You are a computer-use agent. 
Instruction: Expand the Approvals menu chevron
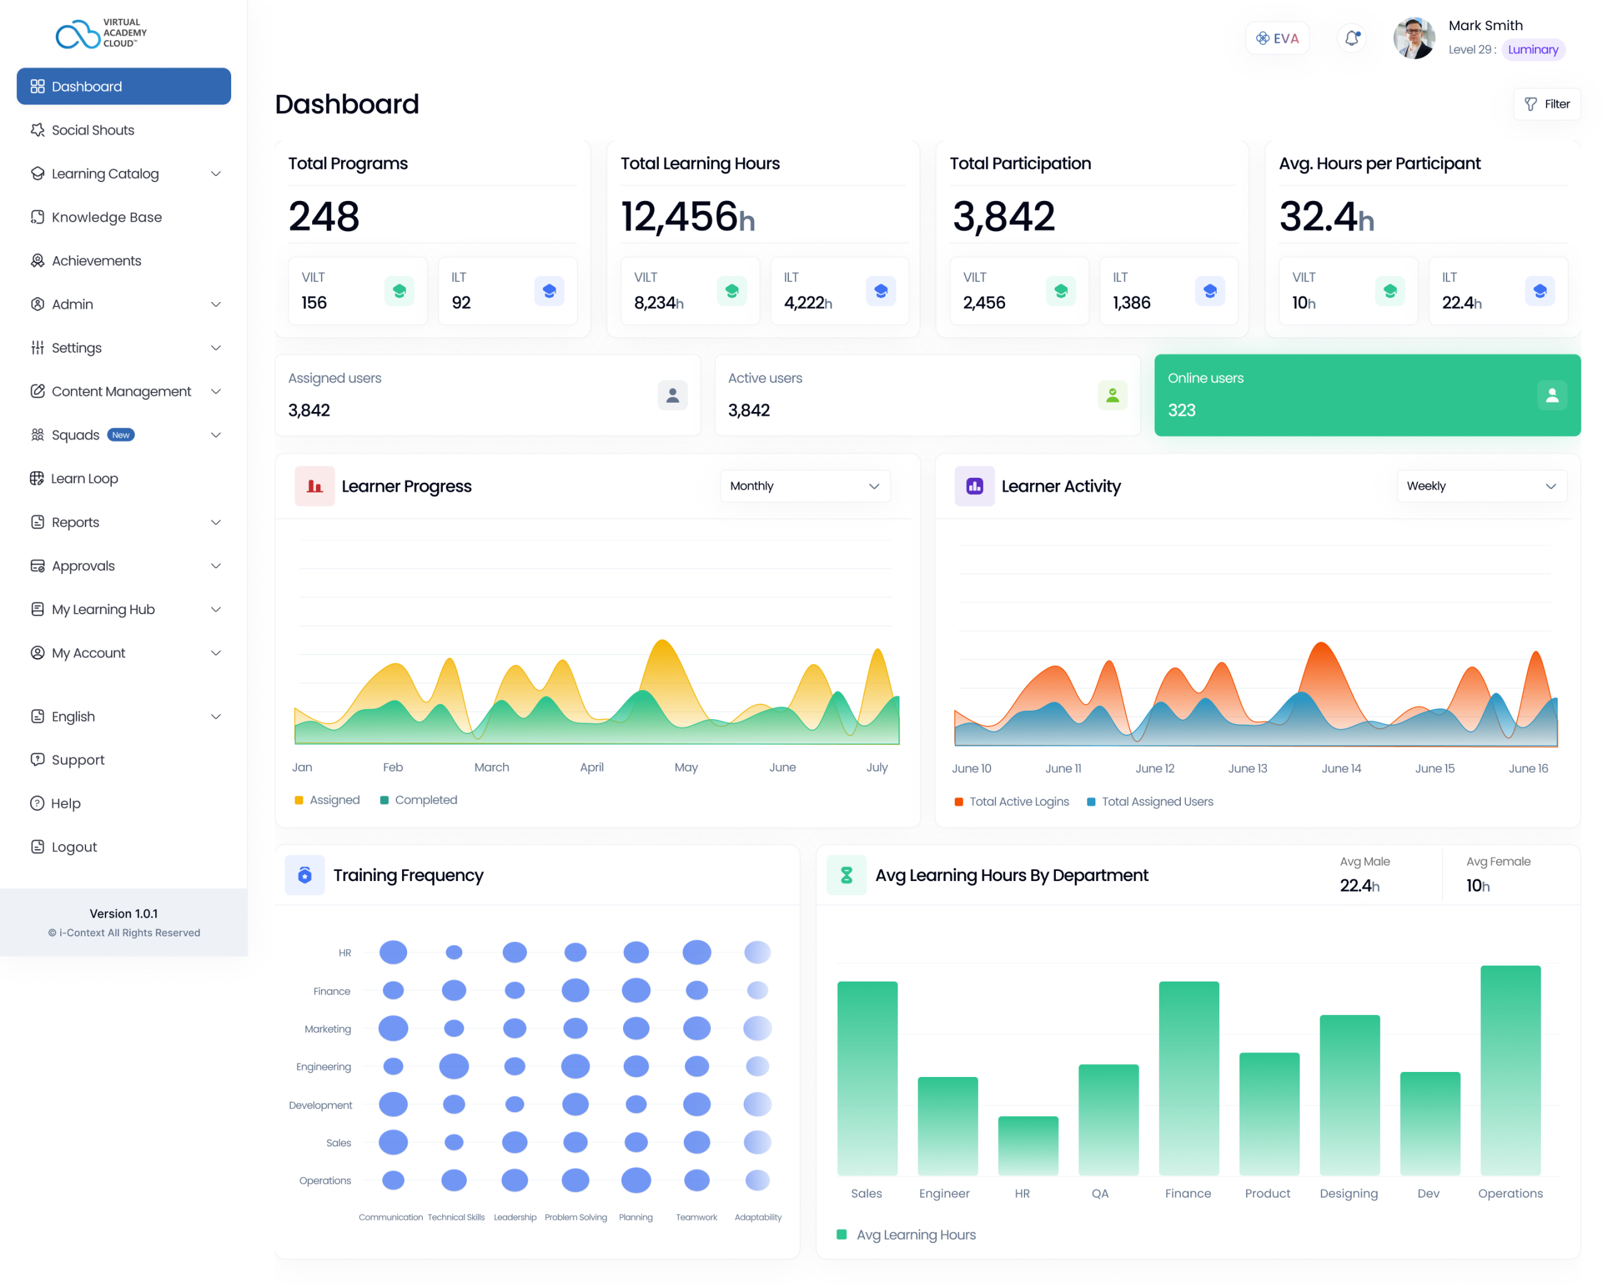[216, 565]
